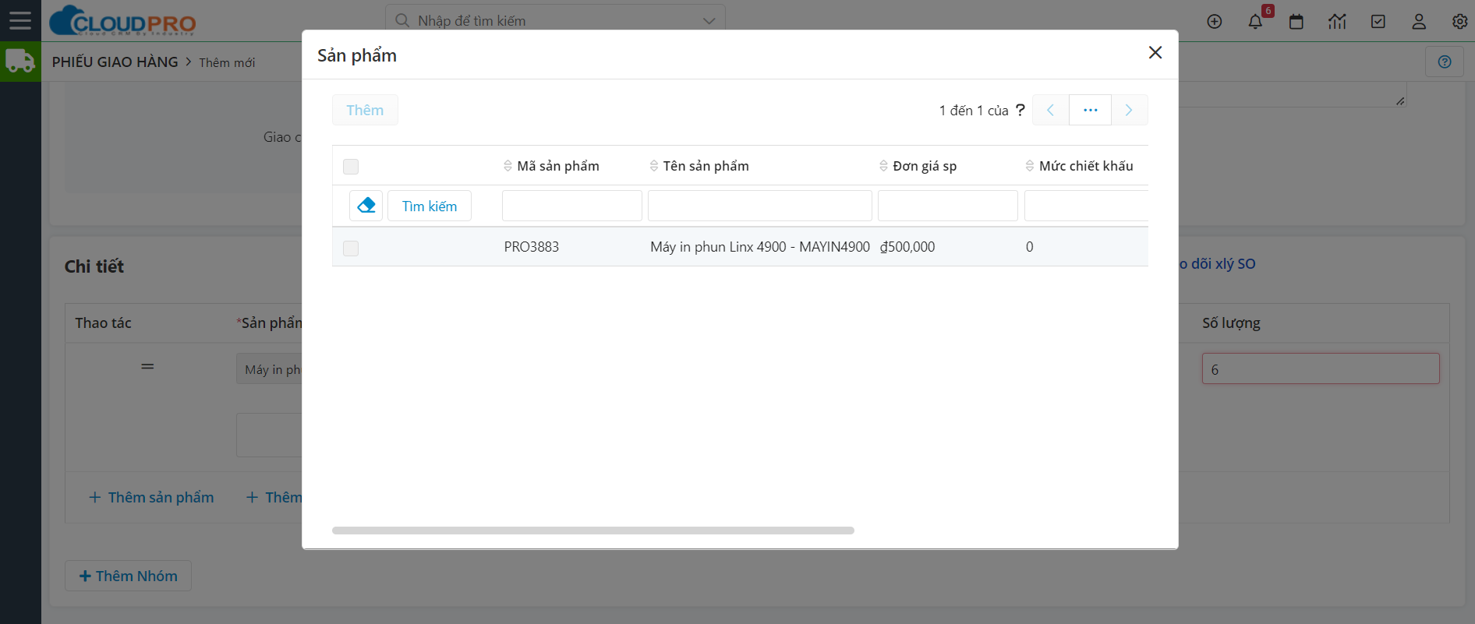Go to previous page of products
1475x624 pixels.
tap(1050, 110)
